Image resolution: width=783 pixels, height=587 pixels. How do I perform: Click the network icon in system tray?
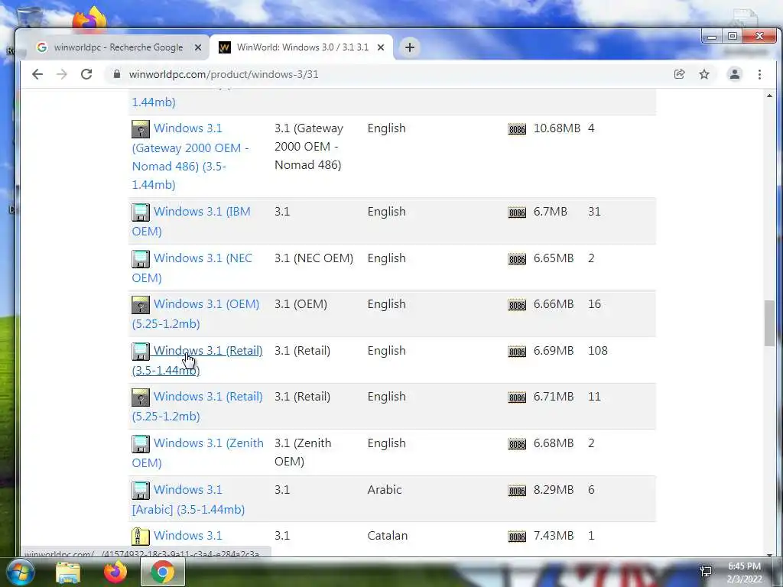coord(706,572)
